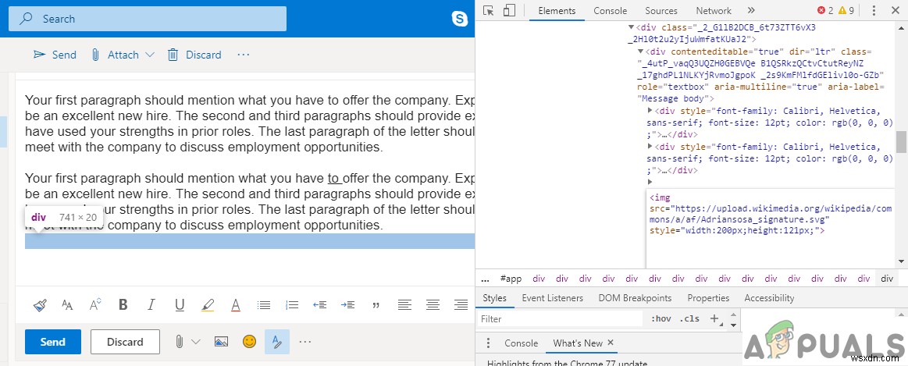The height and width of the screenshot is (366, 908).
Task: Close the What's New drawer tab
Action: (611, 343)
